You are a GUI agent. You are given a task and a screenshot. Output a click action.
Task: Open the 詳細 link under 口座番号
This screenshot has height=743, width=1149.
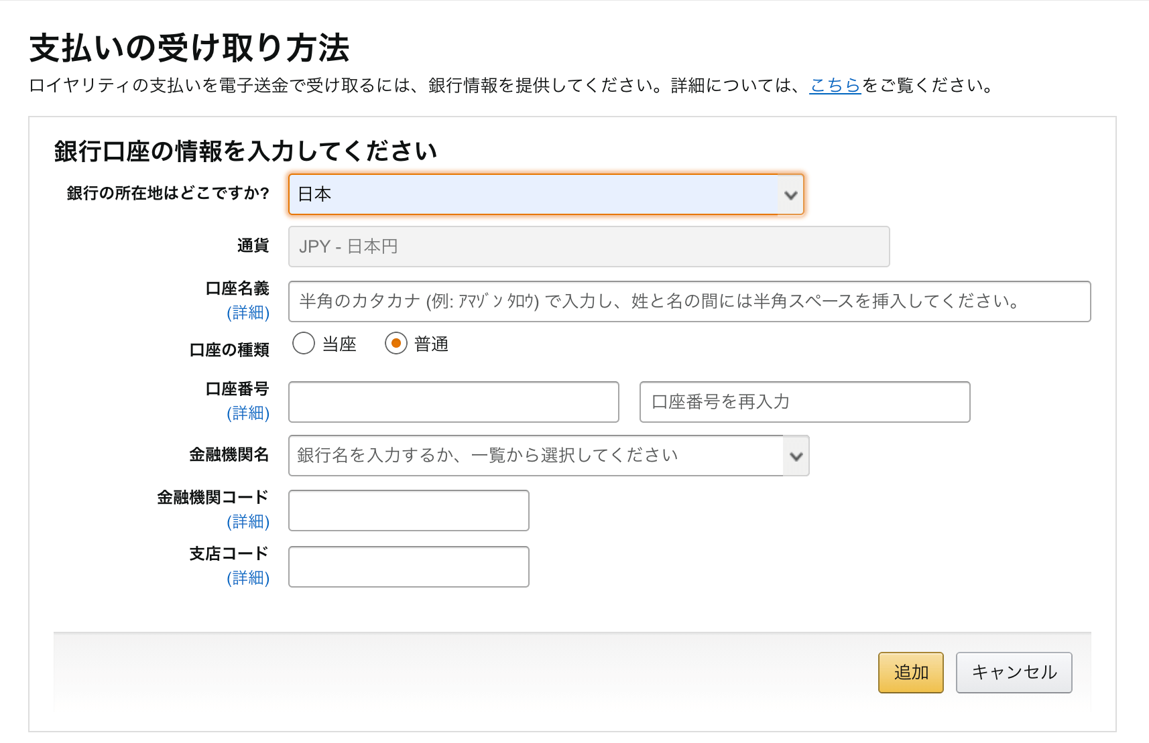249,413
